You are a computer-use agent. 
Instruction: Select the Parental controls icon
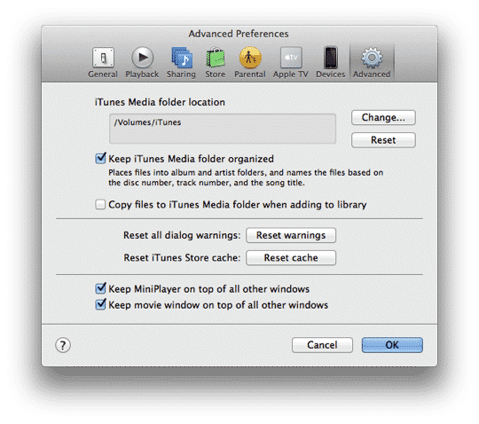click(x=250, y=58)
